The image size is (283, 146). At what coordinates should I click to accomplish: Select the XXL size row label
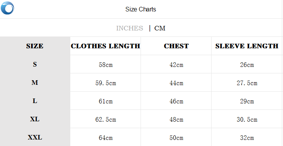[35, 137]
